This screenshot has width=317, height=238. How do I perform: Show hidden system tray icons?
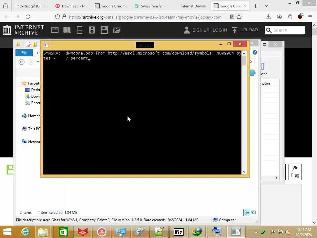[x=256, y=232]
